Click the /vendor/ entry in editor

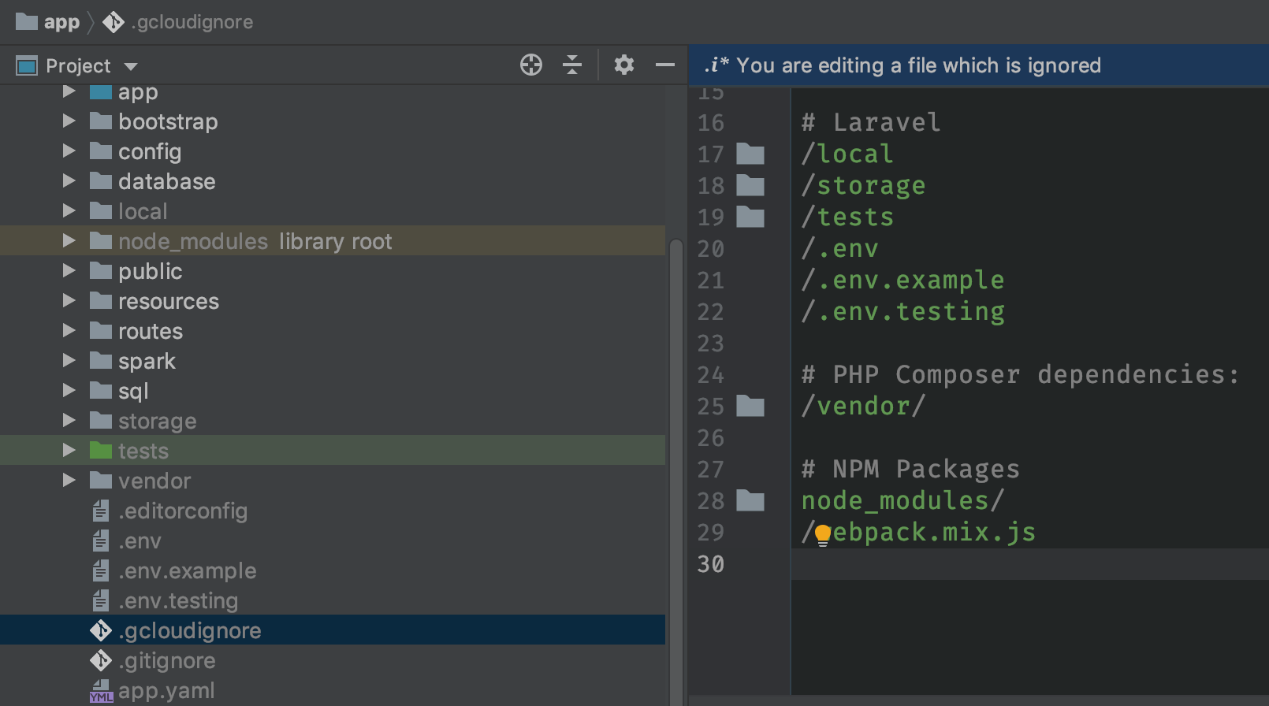tap(863, 407)
